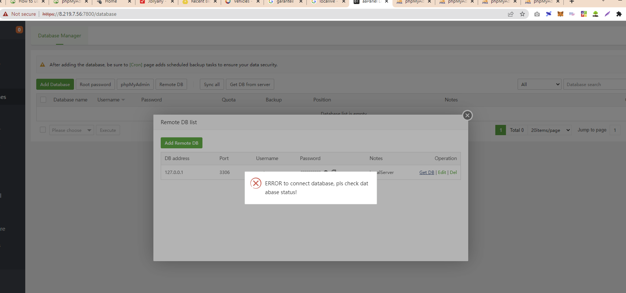
Task: Click the Add Remote DB button
Action: pos(182,143)
